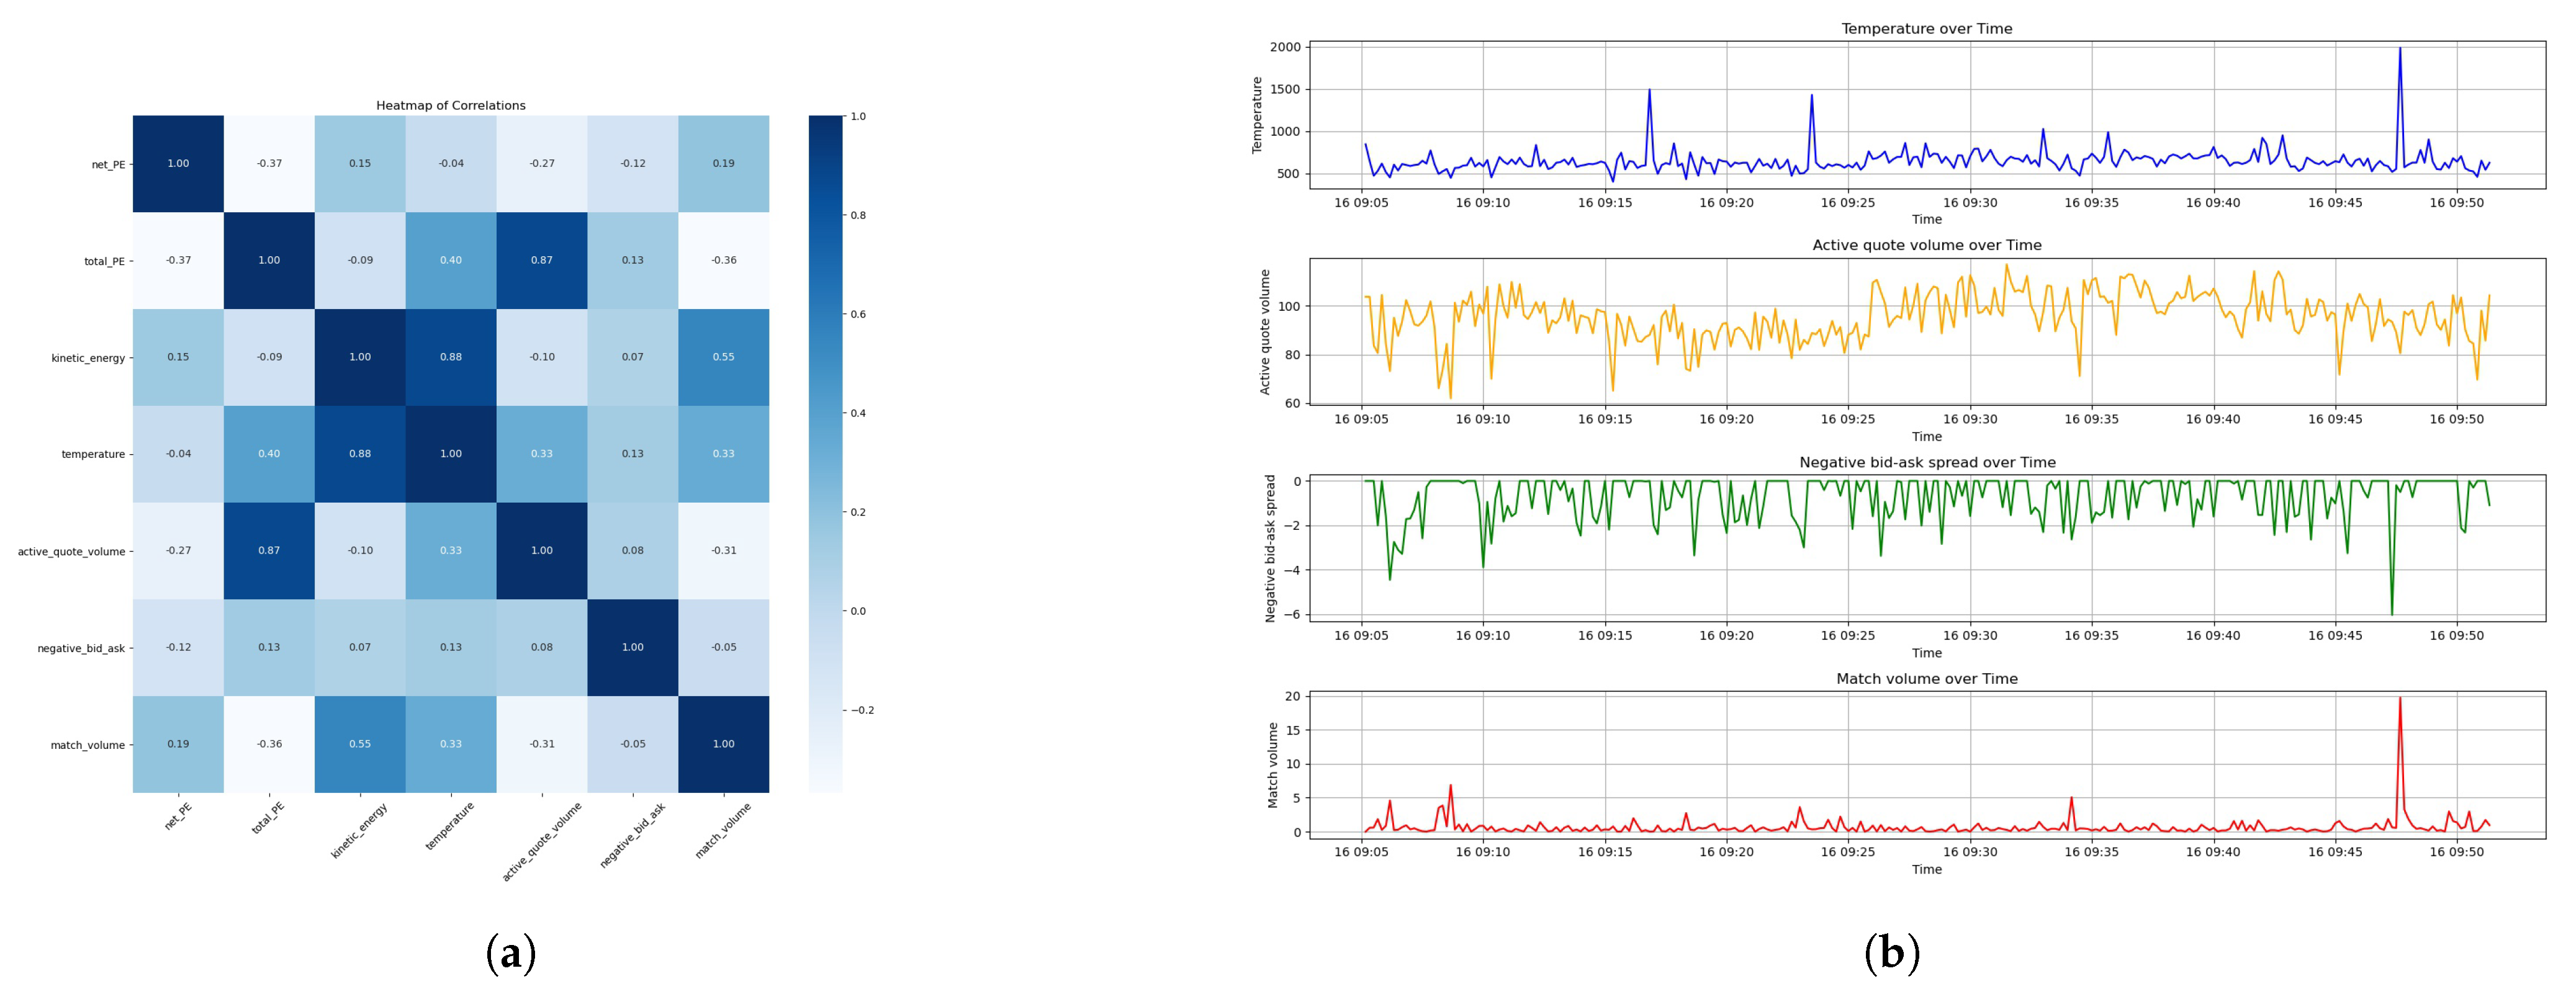
Task: Click the 'Heatmap of Correlations' title
Action: coord(450,105)
